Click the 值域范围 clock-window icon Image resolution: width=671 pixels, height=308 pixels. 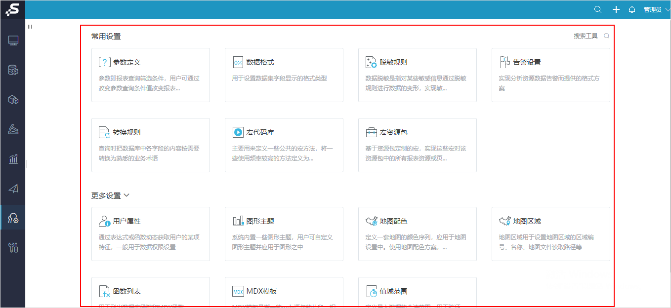click(371, 291)
